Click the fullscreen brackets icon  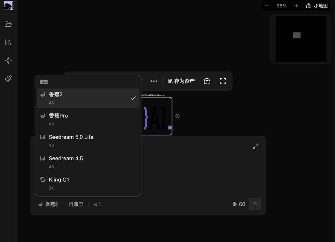coord(223,81)
